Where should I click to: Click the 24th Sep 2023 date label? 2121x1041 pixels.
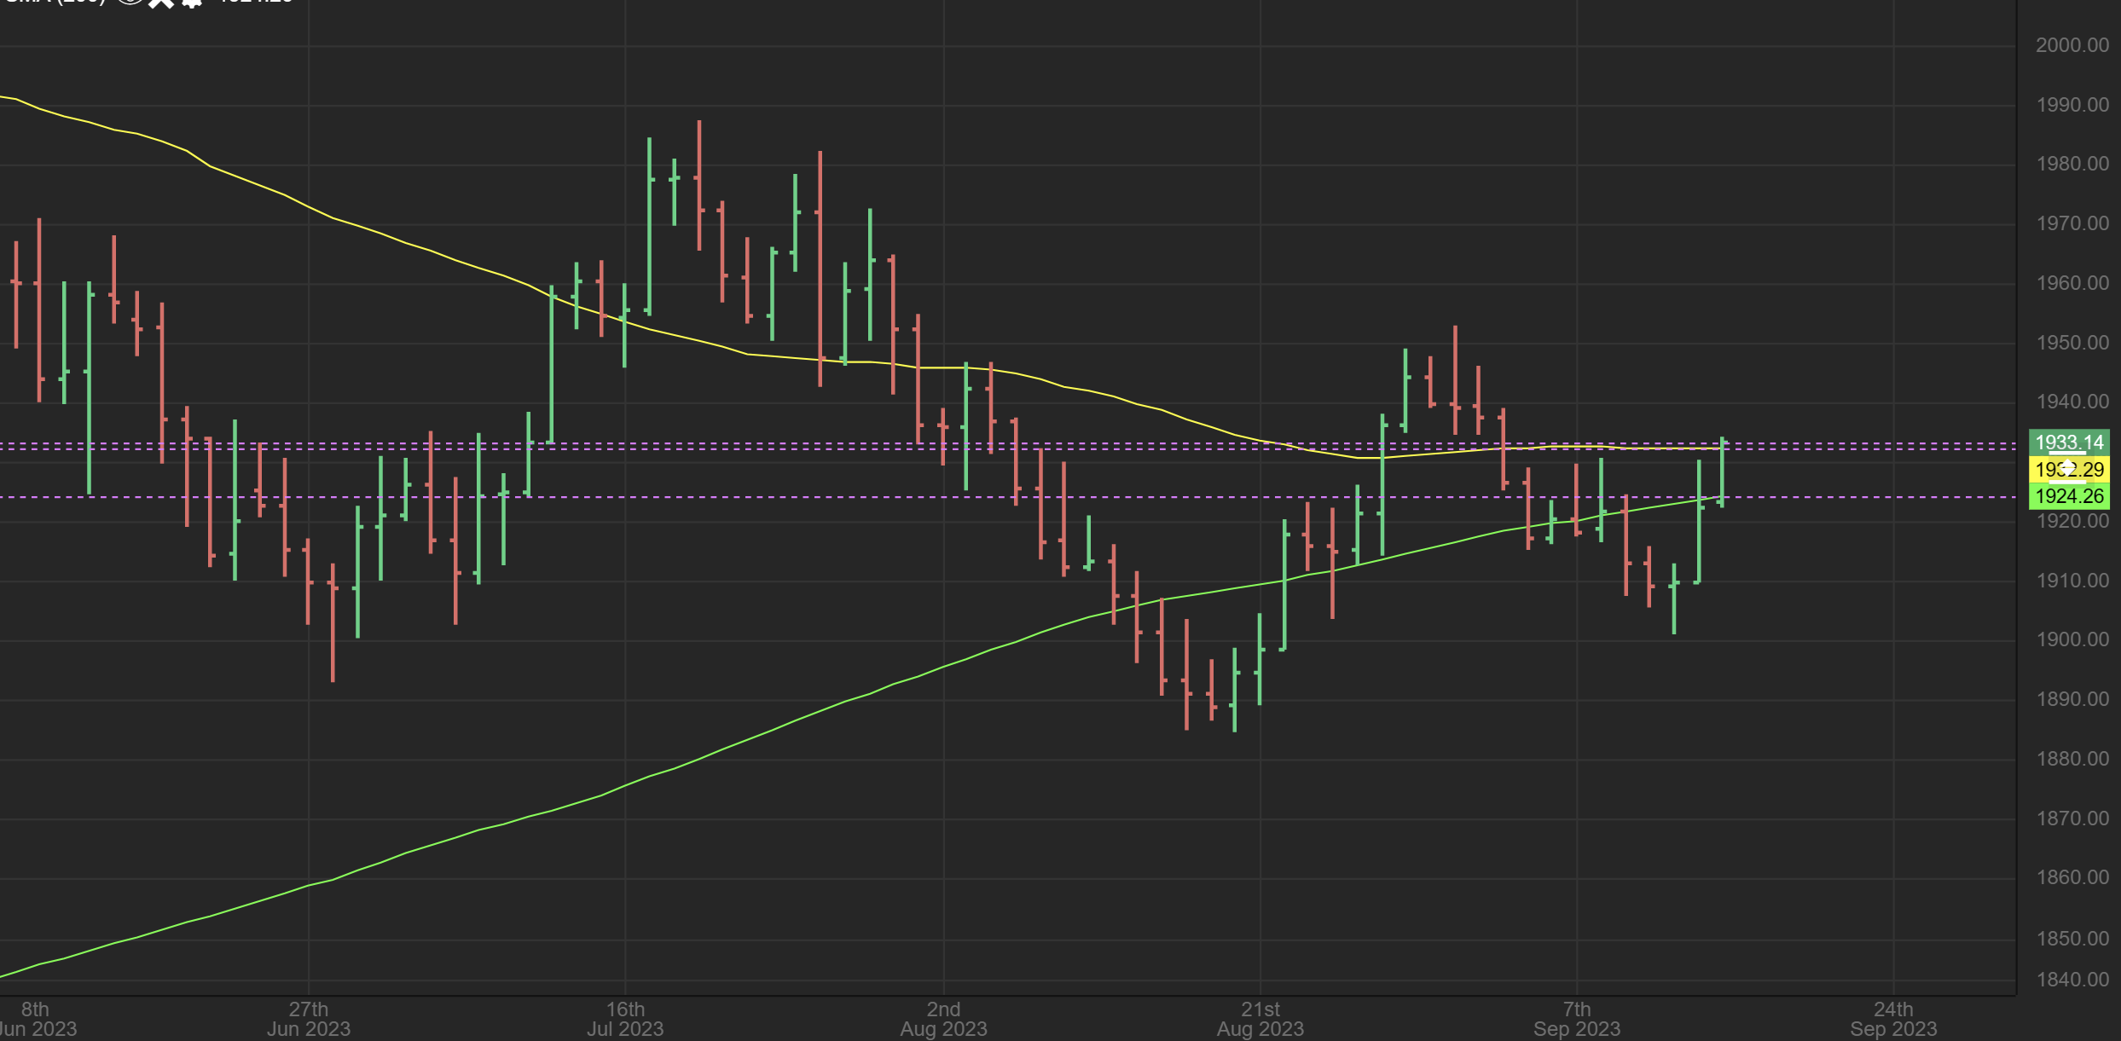pos(1893,1019)
